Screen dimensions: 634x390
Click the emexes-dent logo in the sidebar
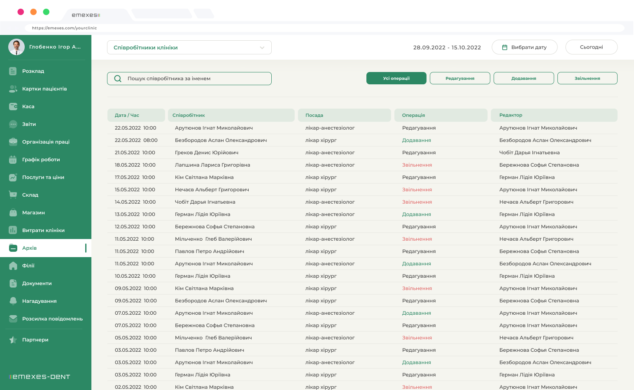point(40,376)
